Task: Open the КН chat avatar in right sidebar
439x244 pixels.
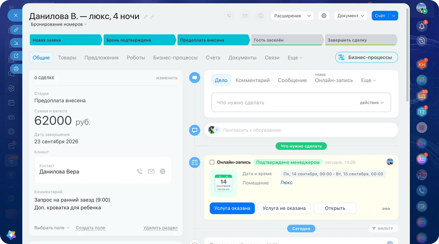Action: pyautogui.click(x=422, y=64)
